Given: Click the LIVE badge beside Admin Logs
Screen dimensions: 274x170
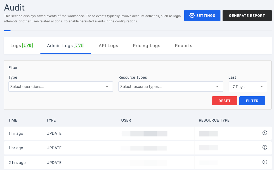Looking at the screenshot, I should pyautogui.click(x=79, y=46).
